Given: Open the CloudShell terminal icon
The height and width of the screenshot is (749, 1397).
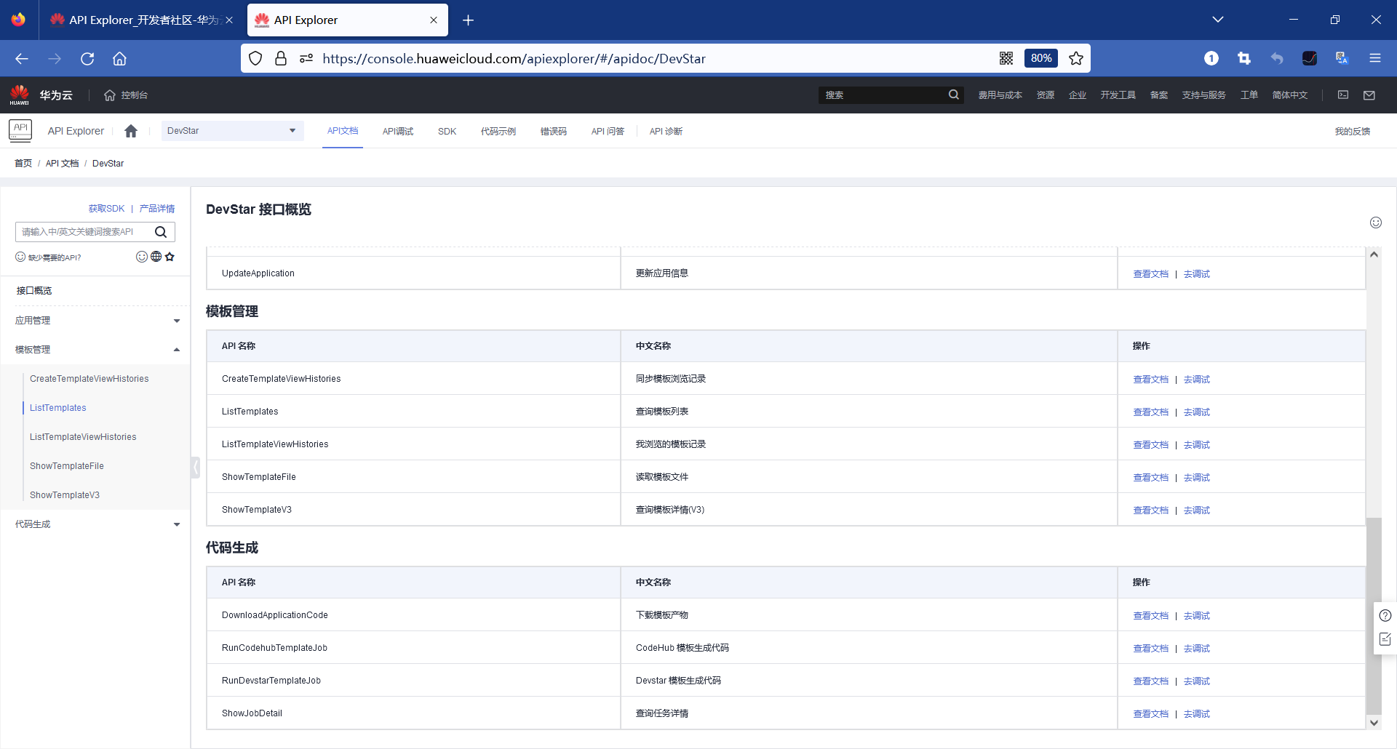Looking at the screenshot, I should point(1343,95).
